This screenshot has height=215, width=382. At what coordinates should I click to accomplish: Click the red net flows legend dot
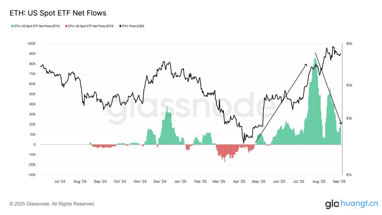66,26
